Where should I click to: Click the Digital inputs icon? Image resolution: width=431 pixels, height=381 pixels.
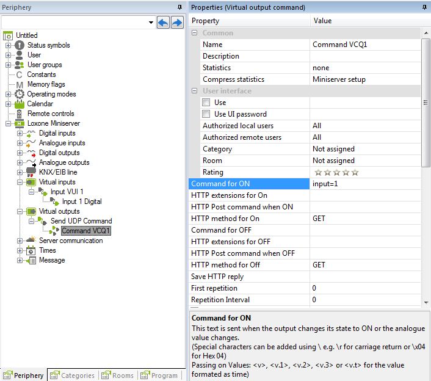[31, 134]
